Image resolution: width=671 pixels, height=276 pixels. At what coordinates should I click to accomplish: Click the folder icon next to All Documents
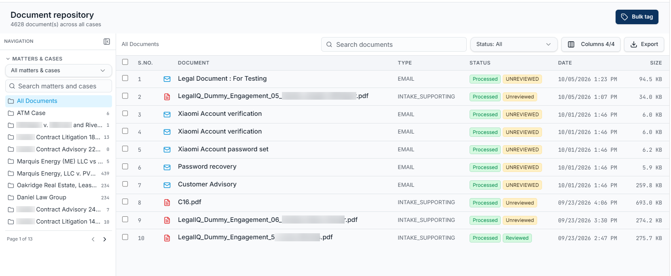click(x=11, y=101)
